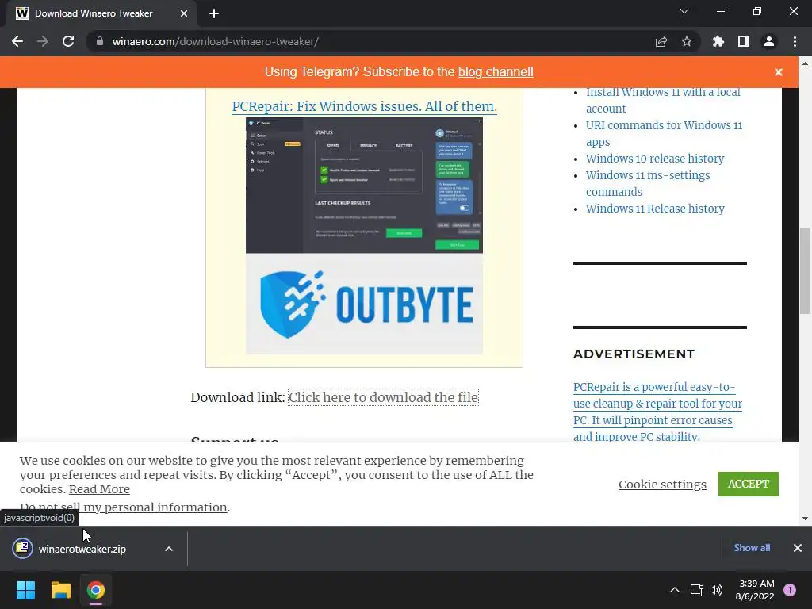The image size is (812, 609).
Task: Open the clock showing 3:39 AM
Action: [x=755, y=590]
